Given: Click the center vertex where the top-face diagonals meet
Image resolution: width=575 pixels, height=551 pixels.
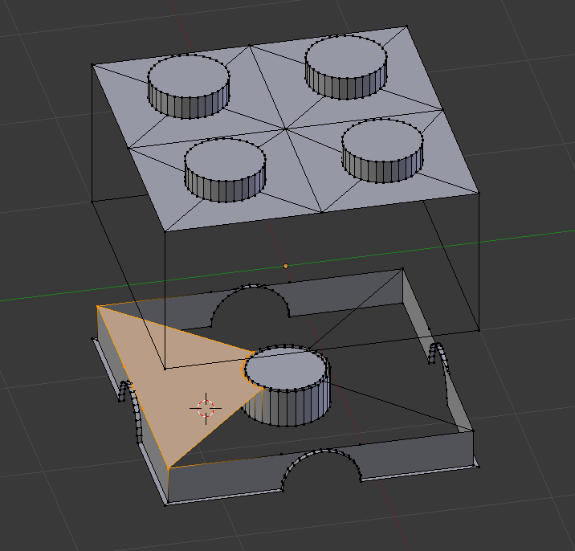Looking at the screenshot, I should click(286, 129).
